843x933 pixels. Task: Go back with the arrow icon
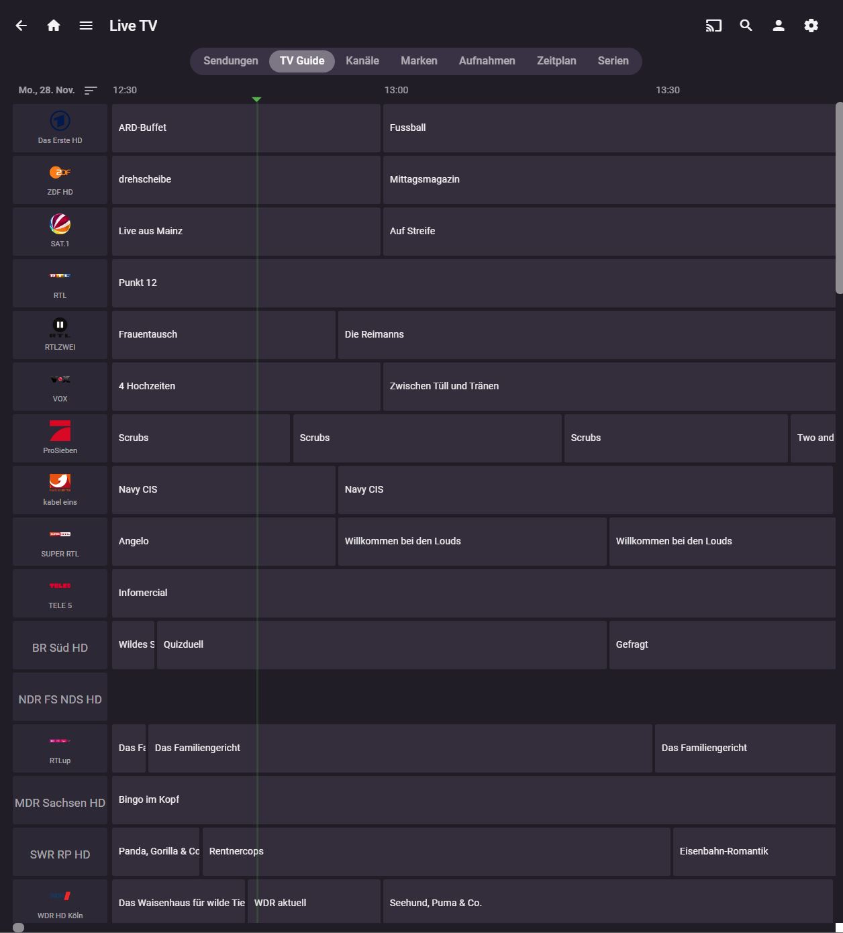pyautogui.click(x=21, y=26)
